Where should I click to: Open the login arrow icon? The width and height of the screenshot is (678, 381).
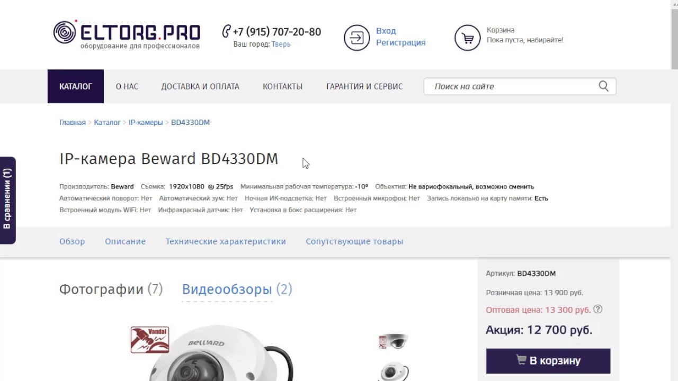pyautogui.click(x=356, y=38)
